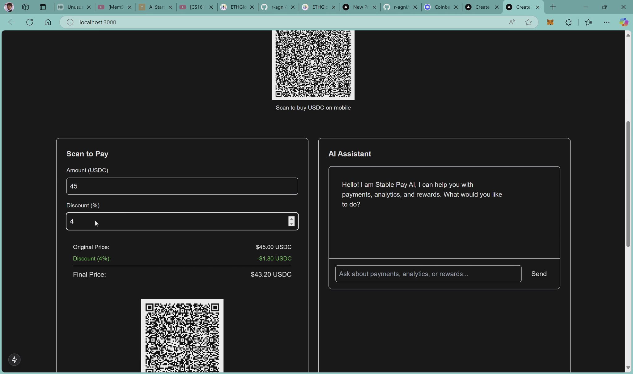The height and width of the screenshot is (374, 633).
Task: Click the scrollbar down arrow
Action: 628,368
